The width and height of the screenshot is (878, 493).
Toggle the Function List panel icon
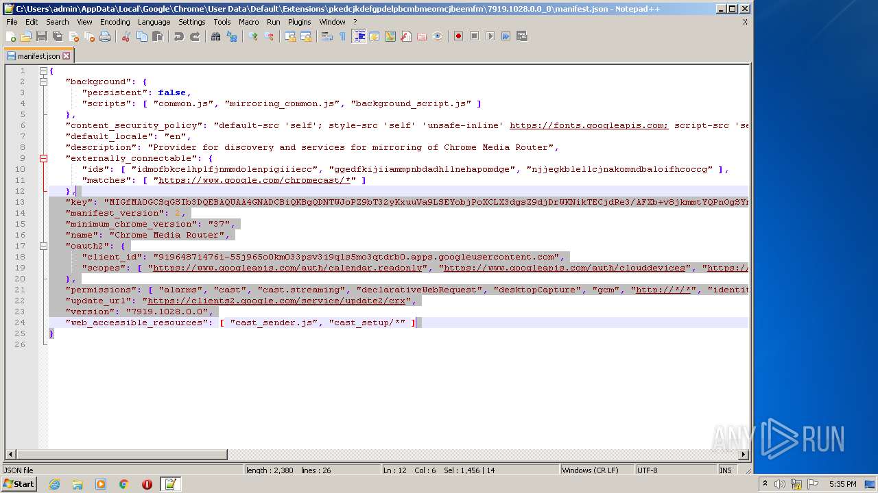point(406,36)
